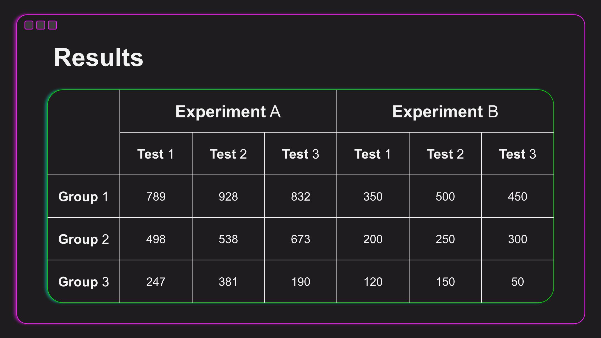Viewport: 601px width, 338px height.
Task: Select the cell containing 789
Action: pyautogui.click(x=156, y=197)
